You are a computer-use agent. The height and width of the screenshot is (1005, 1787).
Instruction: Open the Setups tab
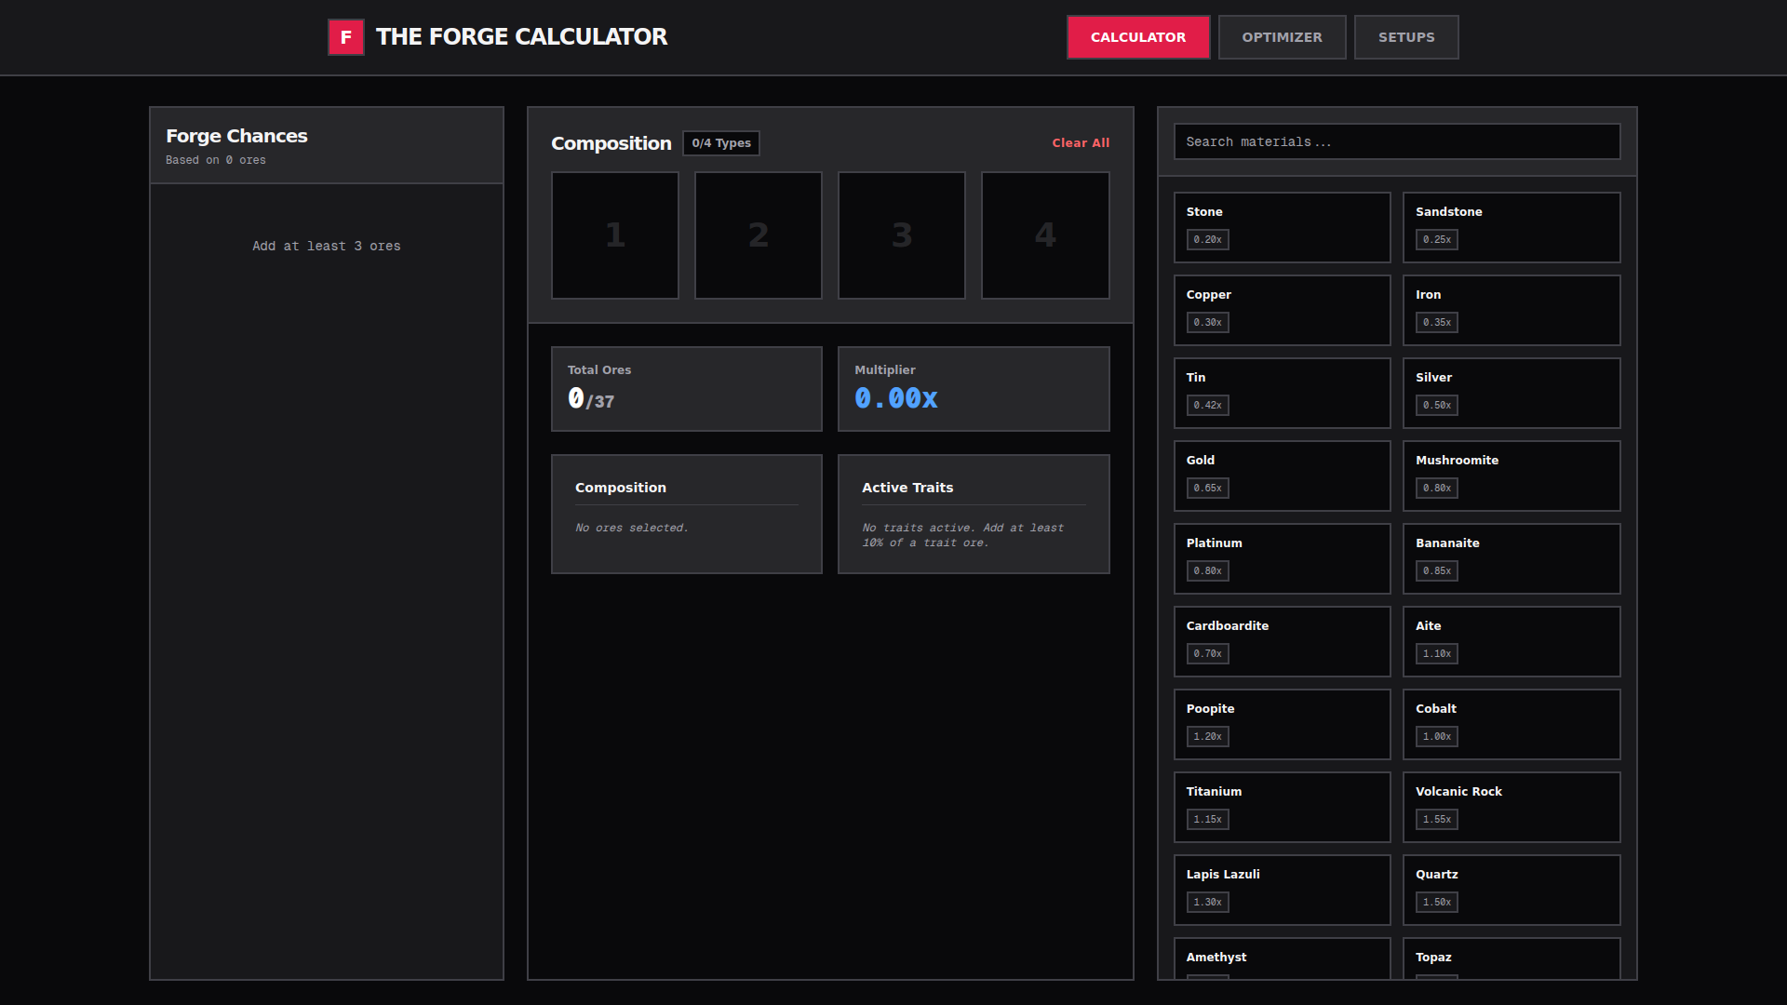[1405, 37]
